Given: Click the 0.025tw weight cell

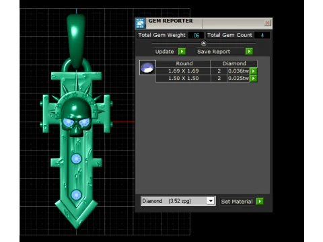Looking at the screenshot, I should (238, 79).
